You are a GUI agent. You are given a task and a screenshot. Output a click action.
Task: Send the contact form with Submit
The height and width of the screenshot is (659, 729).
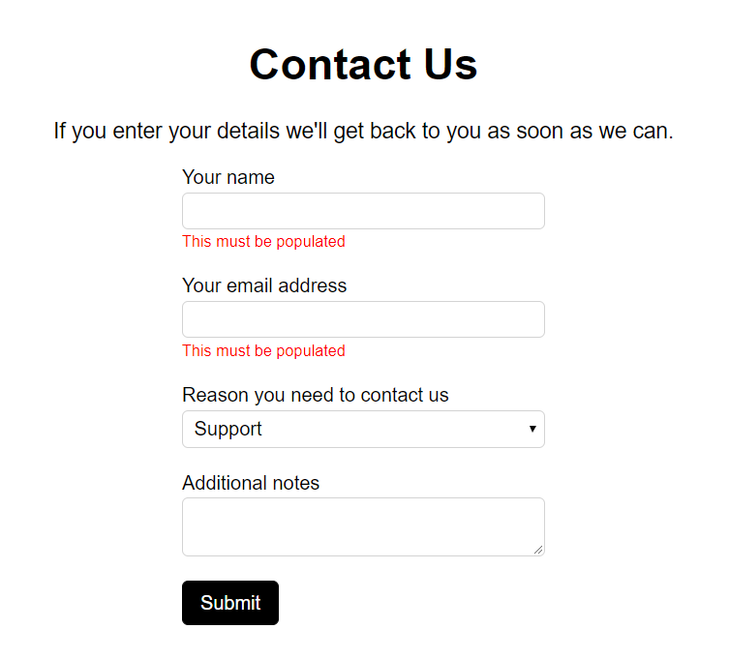tap(230, 603)
